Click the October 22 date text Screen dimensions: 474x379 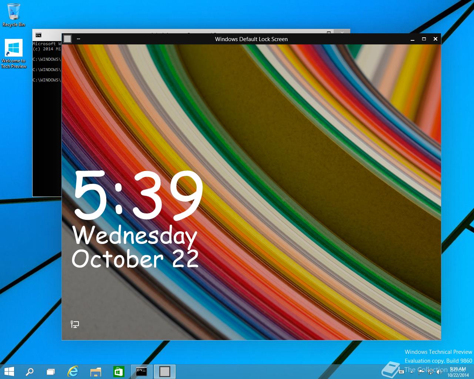click(135, 259)
